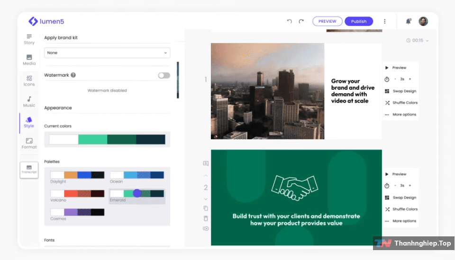455x260 pixels.
Task: Enable the Watermark toggle
Action: click(164, 75)
